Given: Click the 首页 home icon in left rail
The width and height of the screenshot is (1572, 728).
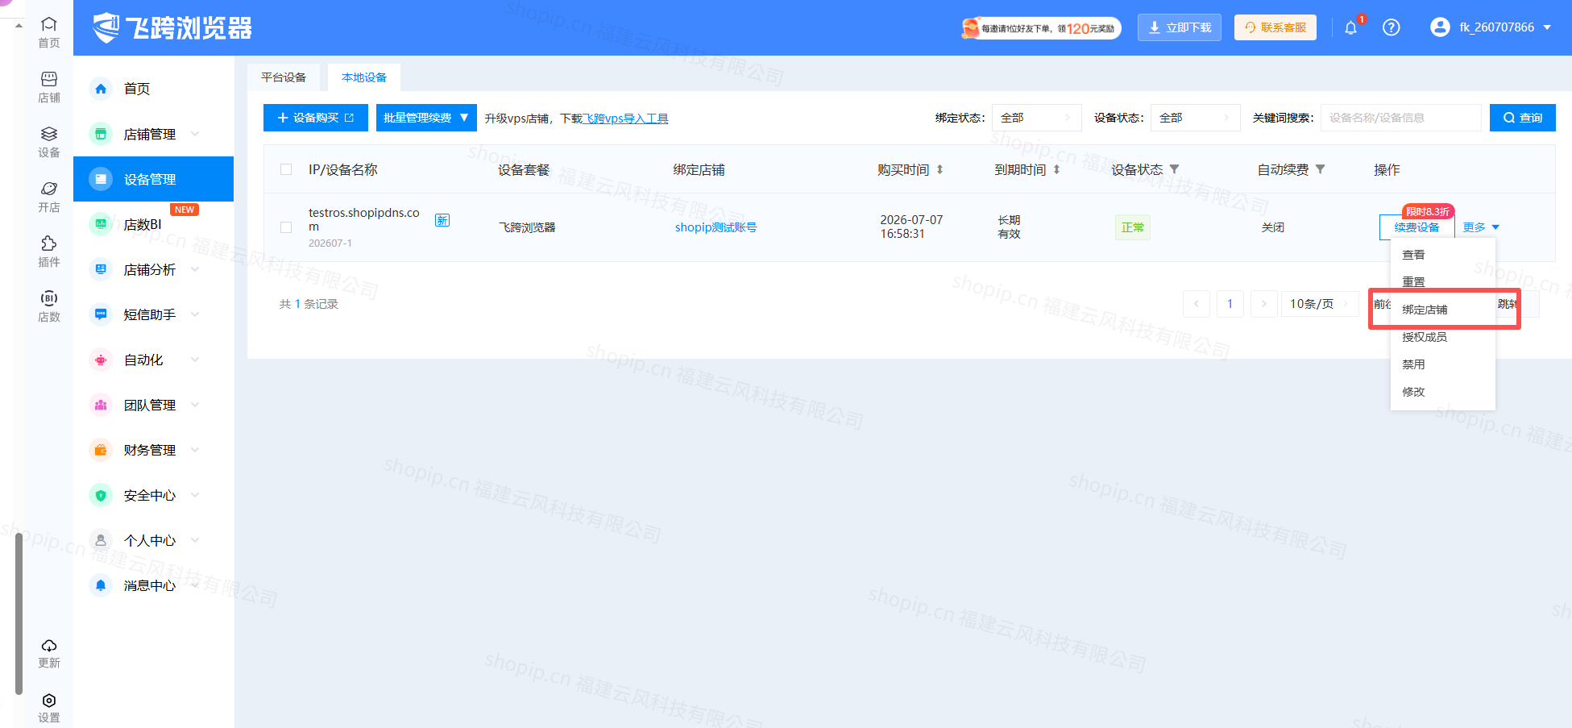Looking at the screenshot, I should click(x=49, y=24).
